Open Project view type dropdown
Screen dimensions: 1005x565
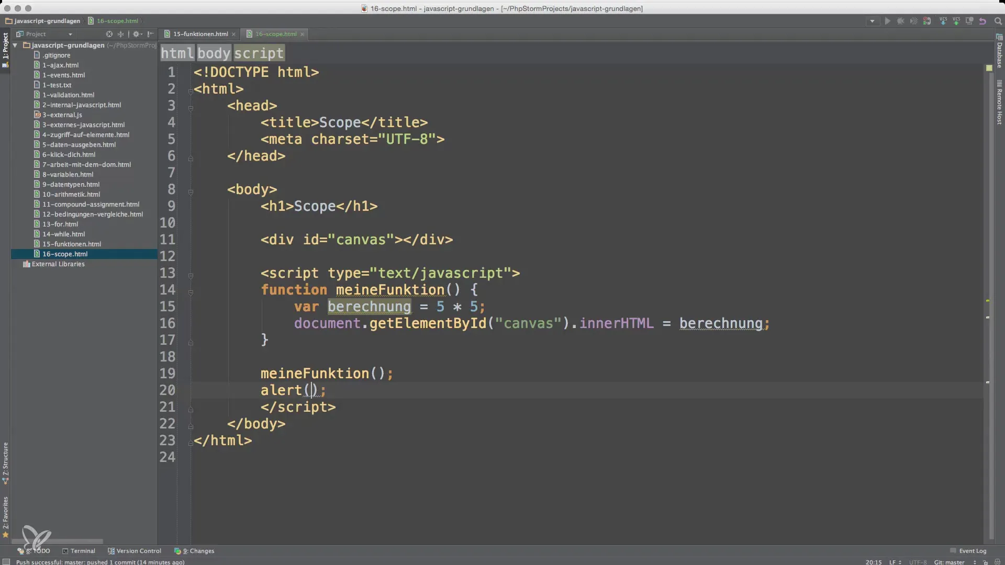(x=44, y=34)
